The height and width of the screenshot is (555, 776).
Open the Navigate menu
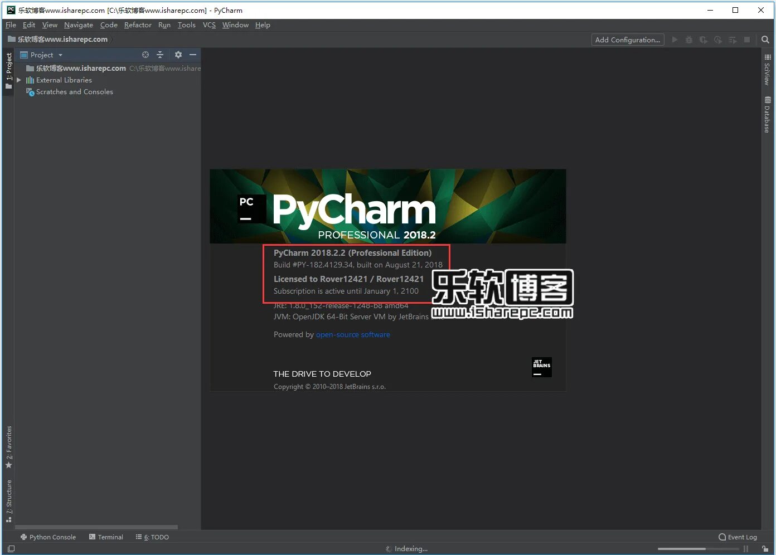tap(79, 25)
